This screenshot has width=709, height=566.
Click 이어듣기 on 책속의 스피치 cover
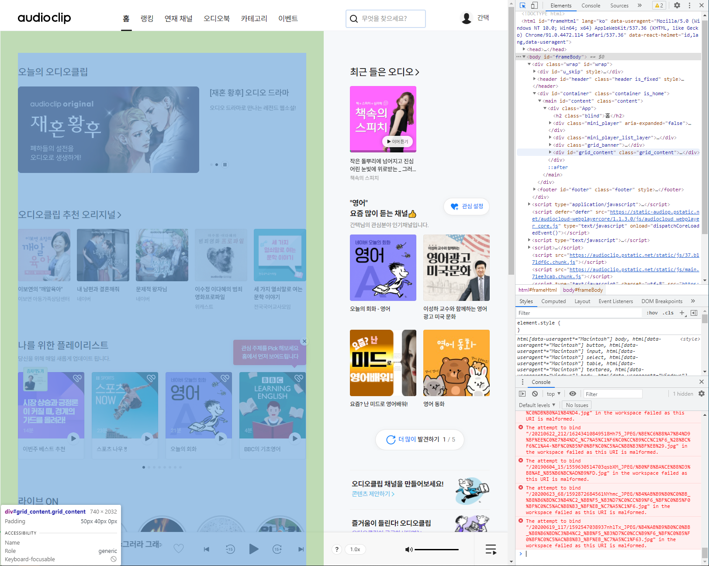click(398, 141)
